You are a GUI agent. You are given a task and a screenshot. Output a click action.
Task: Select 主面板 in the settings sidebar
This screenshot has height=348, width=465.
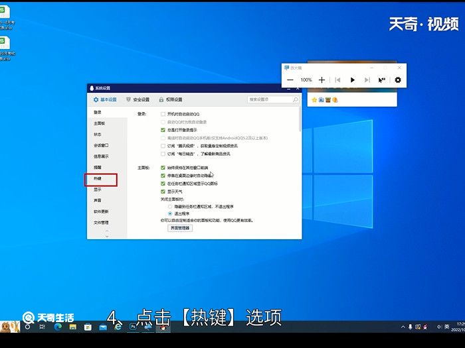click(100, 123)
